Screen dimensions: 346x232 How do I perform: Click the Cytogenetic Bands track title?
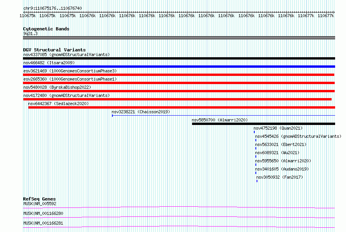[46, 29]
